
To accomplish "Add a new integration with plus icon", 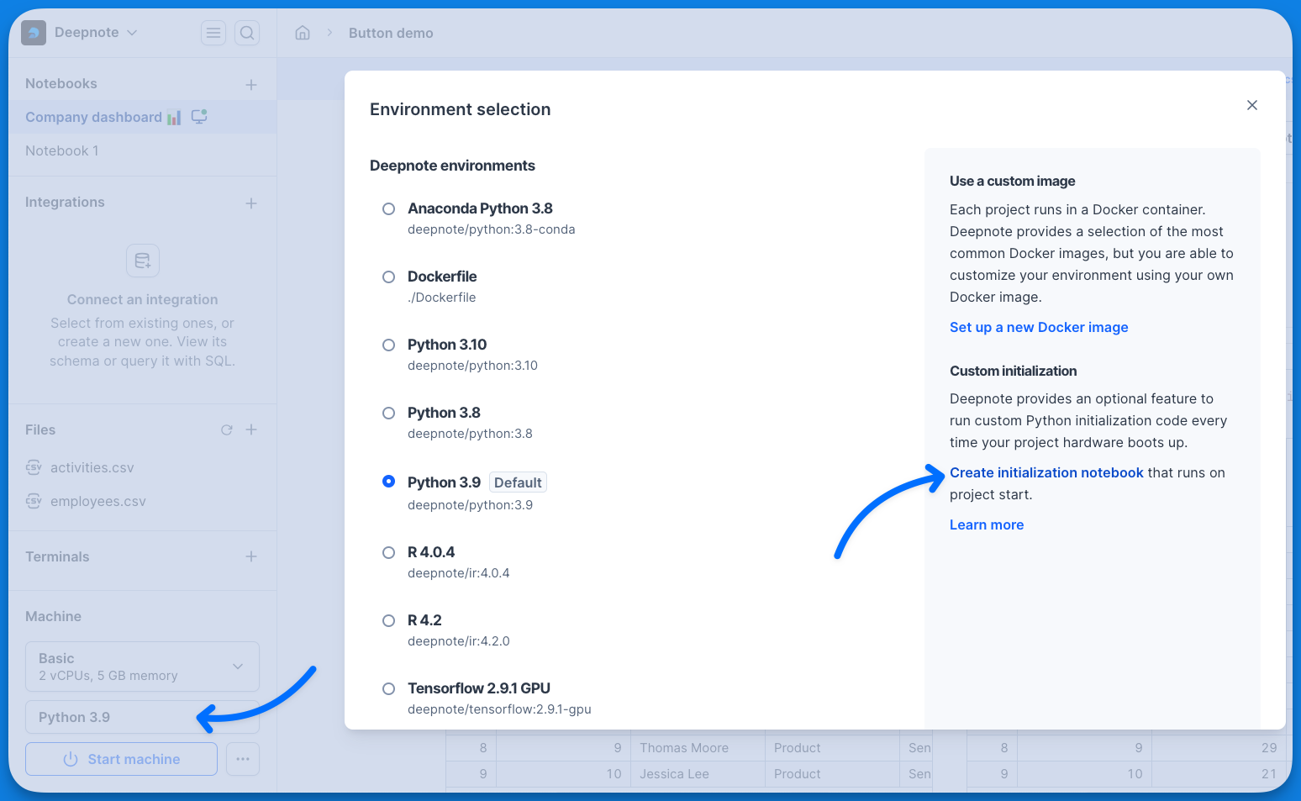I will (251, 203).
